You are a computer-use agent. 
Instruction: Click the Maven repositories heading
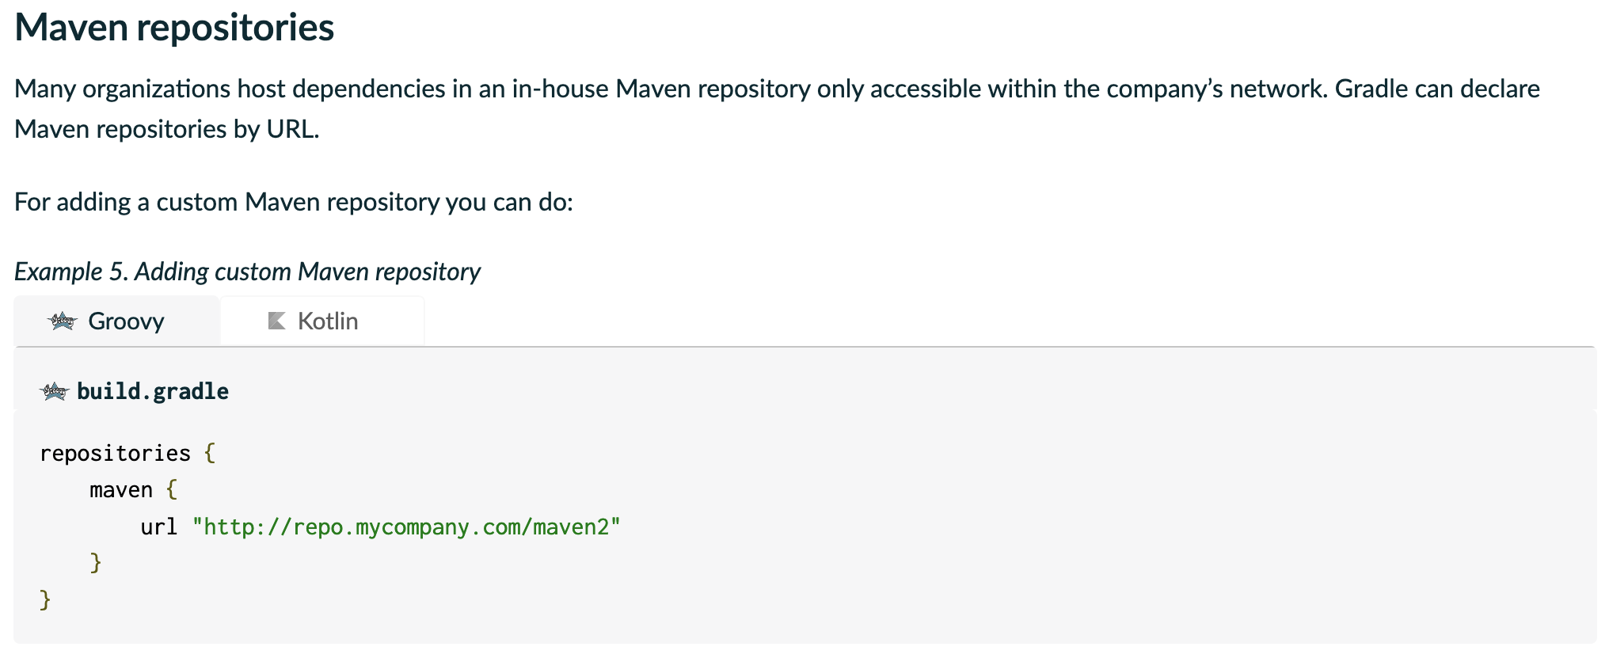coord(175,28)
